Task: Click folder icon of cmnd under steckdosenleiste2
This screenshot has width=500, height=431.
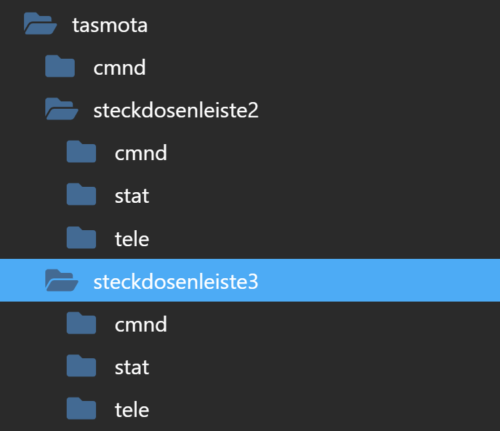Action: pyautogui.click(x=81, y=152)
